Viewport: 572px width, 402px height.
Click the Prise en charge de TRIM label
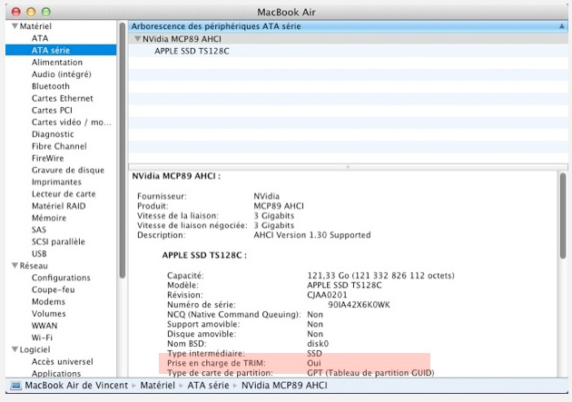point(216,363)
